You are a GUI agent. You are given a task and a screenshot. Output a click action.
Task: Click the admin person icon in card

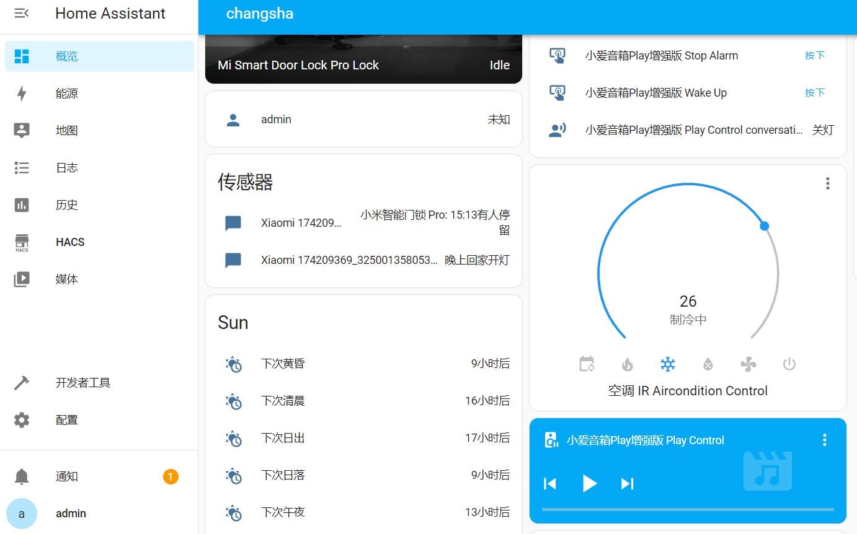[233, 120]
